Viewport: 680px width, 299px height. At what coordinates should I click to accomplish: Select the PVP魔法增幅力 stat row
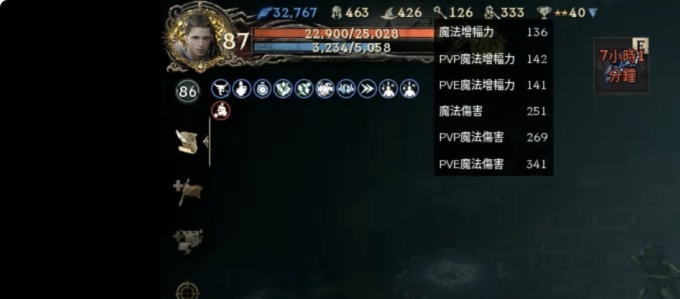point(494,59)
